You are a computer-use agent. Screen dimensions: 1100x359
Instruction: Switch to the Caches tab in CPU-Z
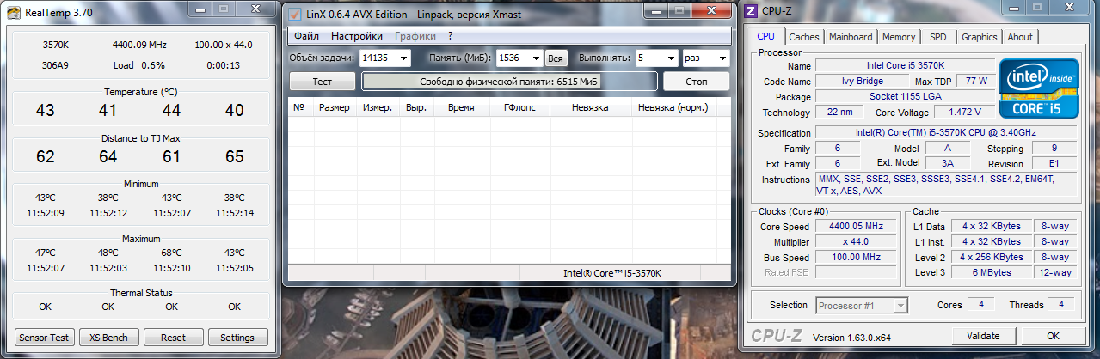804,37
